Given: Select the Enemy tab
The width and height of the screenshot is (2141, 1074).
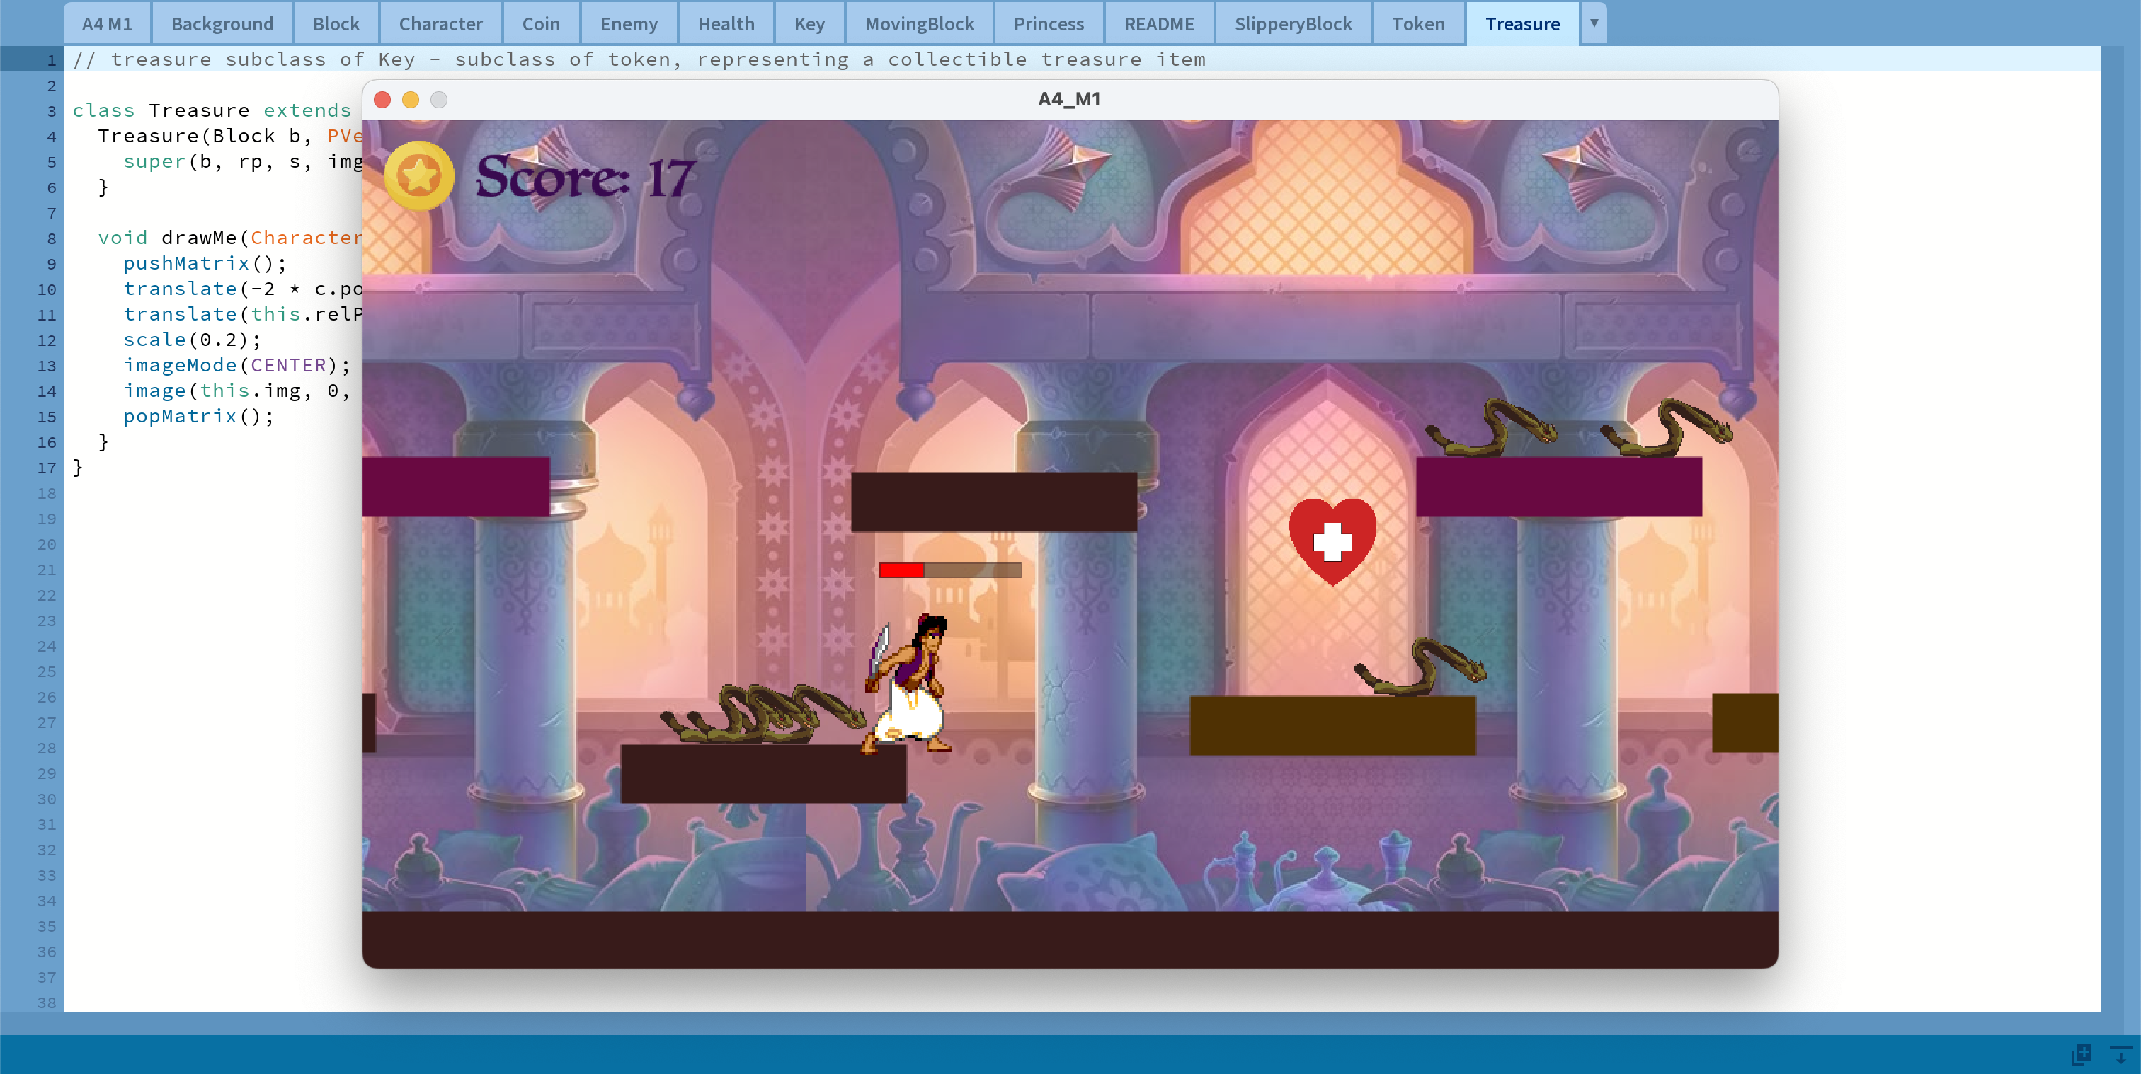Looking at the screenshot, I should (627, 23).
